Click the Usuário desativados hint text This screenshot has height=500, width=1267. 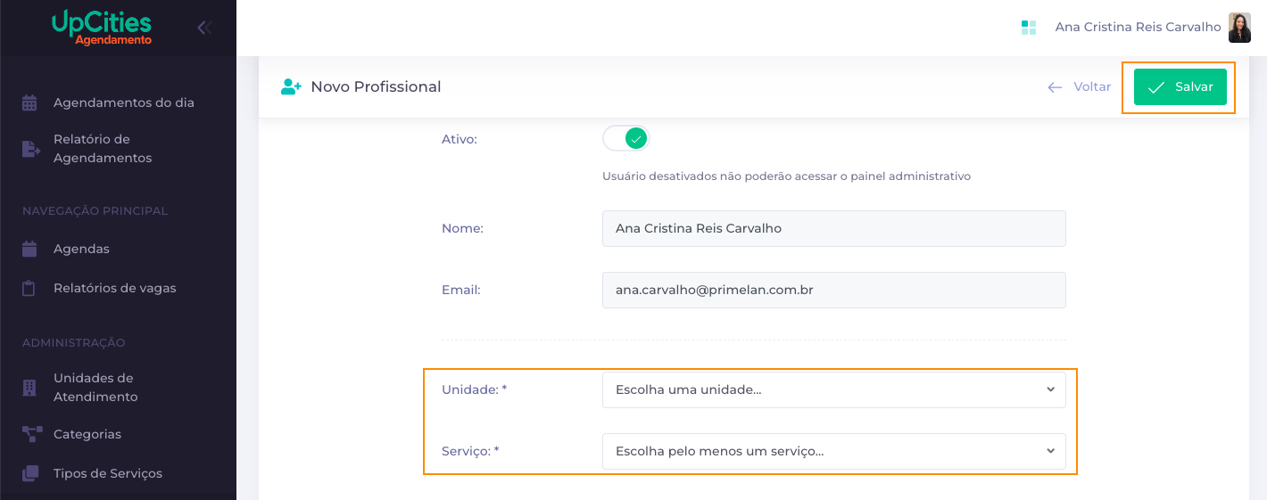(x=786, y=176)
